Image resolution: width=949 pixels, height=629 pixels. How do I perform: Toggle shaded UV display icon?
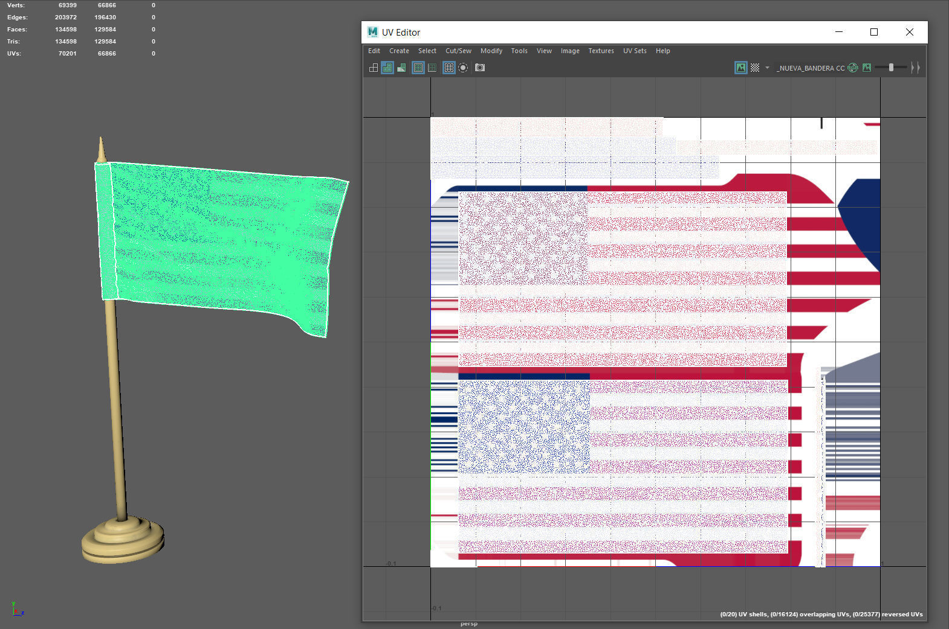click(x=387, y=68)
